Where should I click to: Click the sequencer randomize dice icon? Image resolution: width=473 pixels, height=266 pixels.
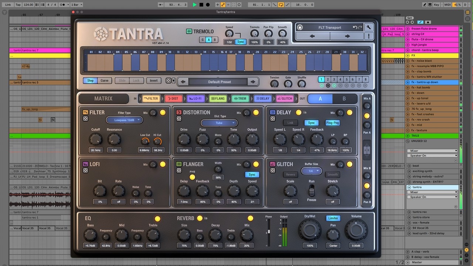pos(169,81)
